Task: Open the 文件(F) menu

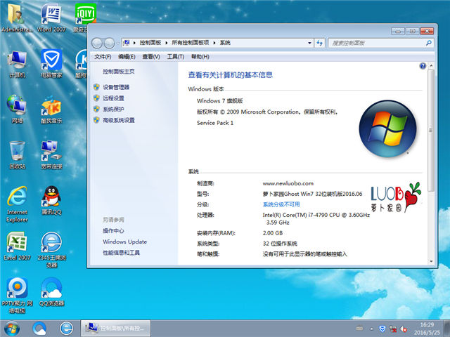Action: tap(103, 57)
